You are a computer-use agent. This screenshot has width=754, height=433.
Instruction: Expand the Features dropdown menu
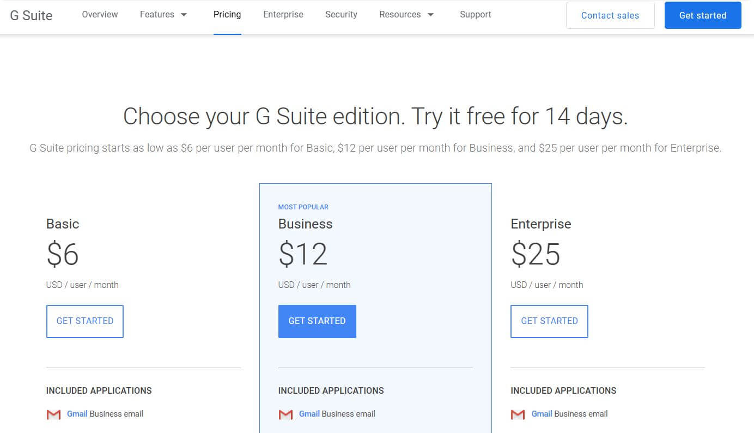(156, 15)
